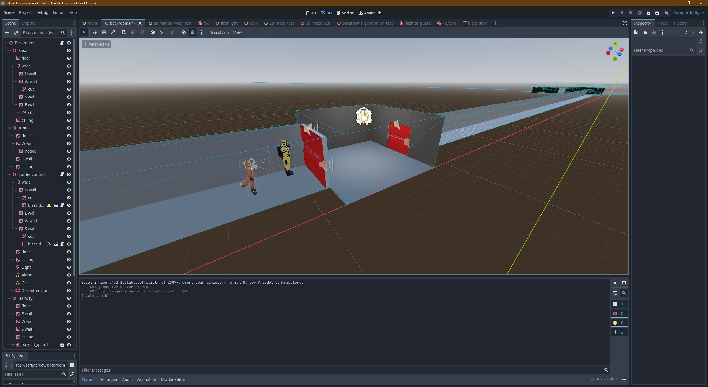The width and height of the screenshot is (708, 387).
Task: Click Run Specific Scene icon
Action: [657, 13]
